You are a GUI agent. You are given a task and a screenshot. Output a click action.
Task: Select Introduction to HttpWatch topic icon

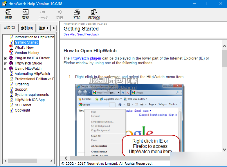click(12, 37)
